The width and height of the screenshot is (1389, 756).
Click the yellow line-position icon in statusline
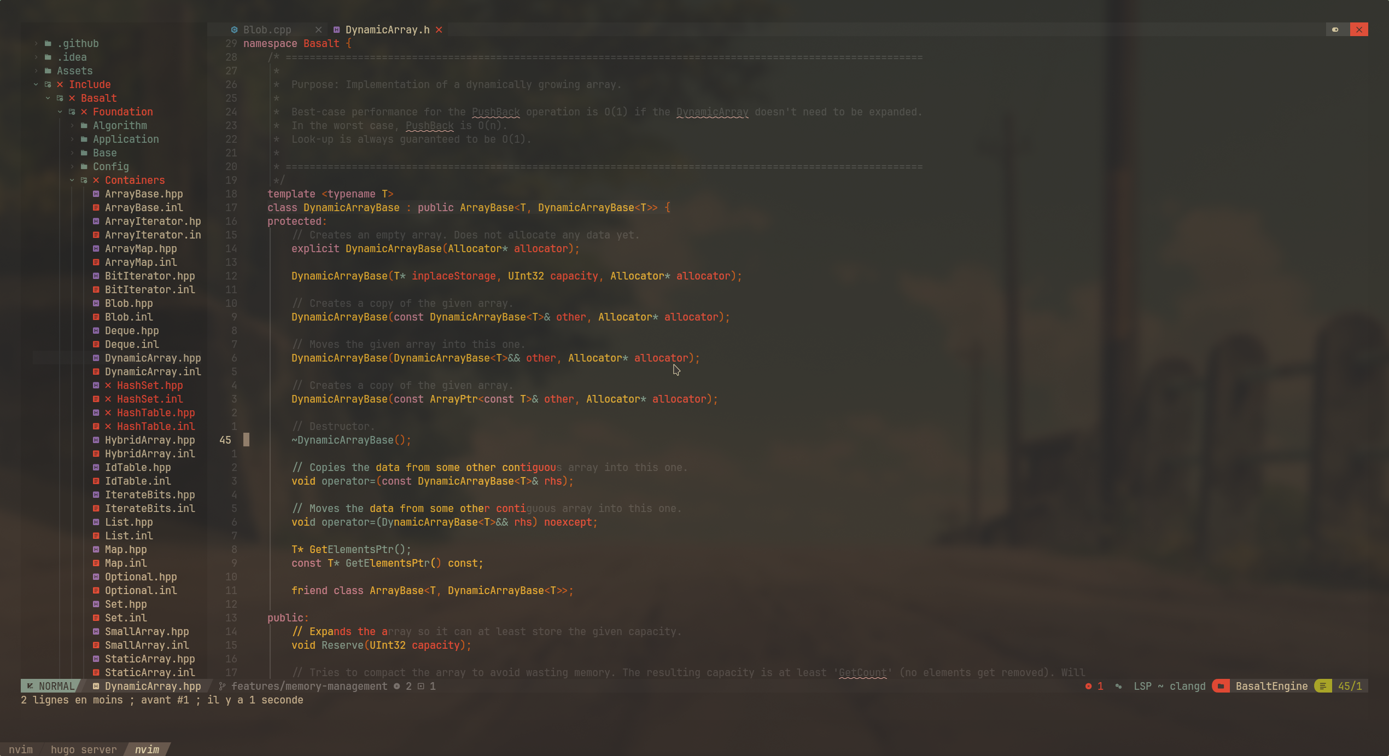(x=1323, y=686)
